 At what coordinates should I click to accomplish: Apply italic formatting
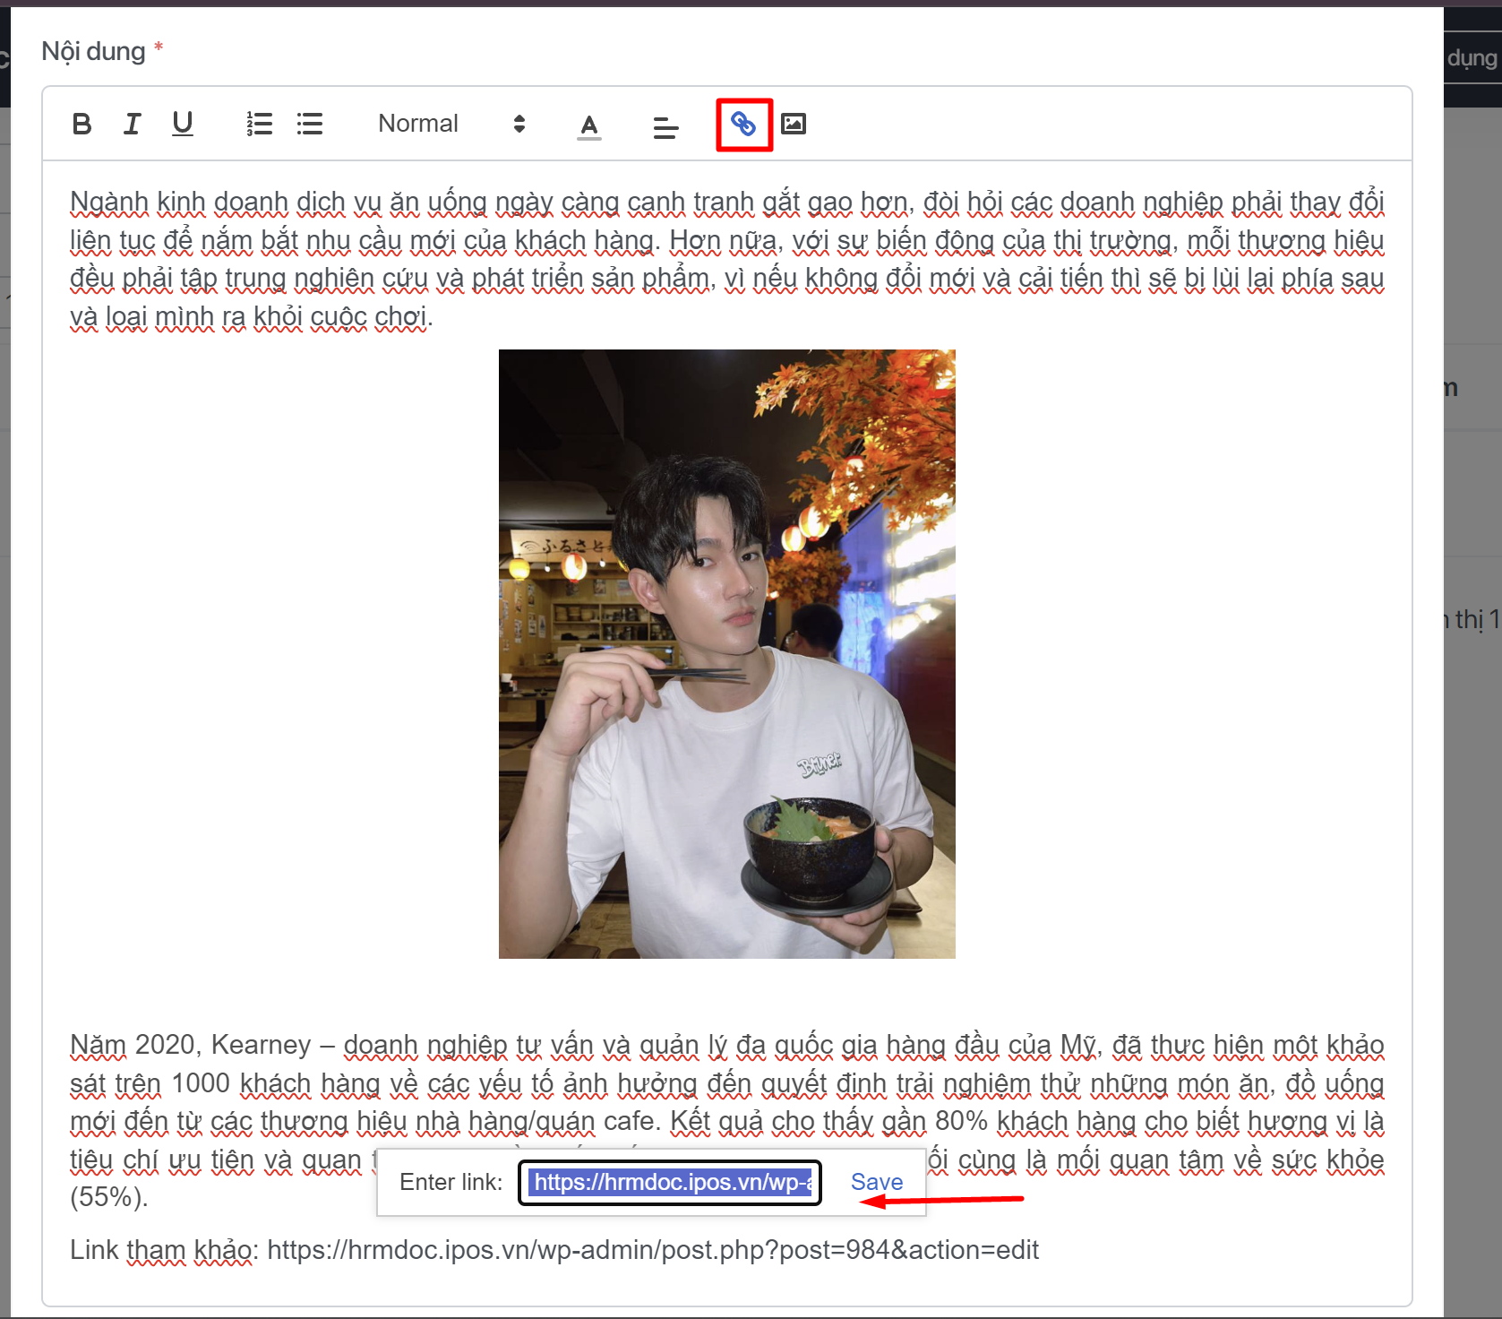(133, 124)
